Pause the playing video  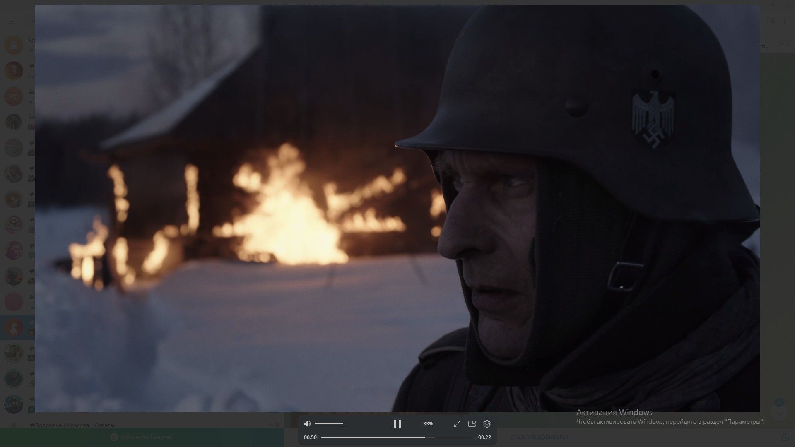(x=397, y=424)
